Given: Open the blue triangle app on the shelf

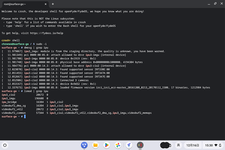Looking at the screenshot, I should [85, 144].
